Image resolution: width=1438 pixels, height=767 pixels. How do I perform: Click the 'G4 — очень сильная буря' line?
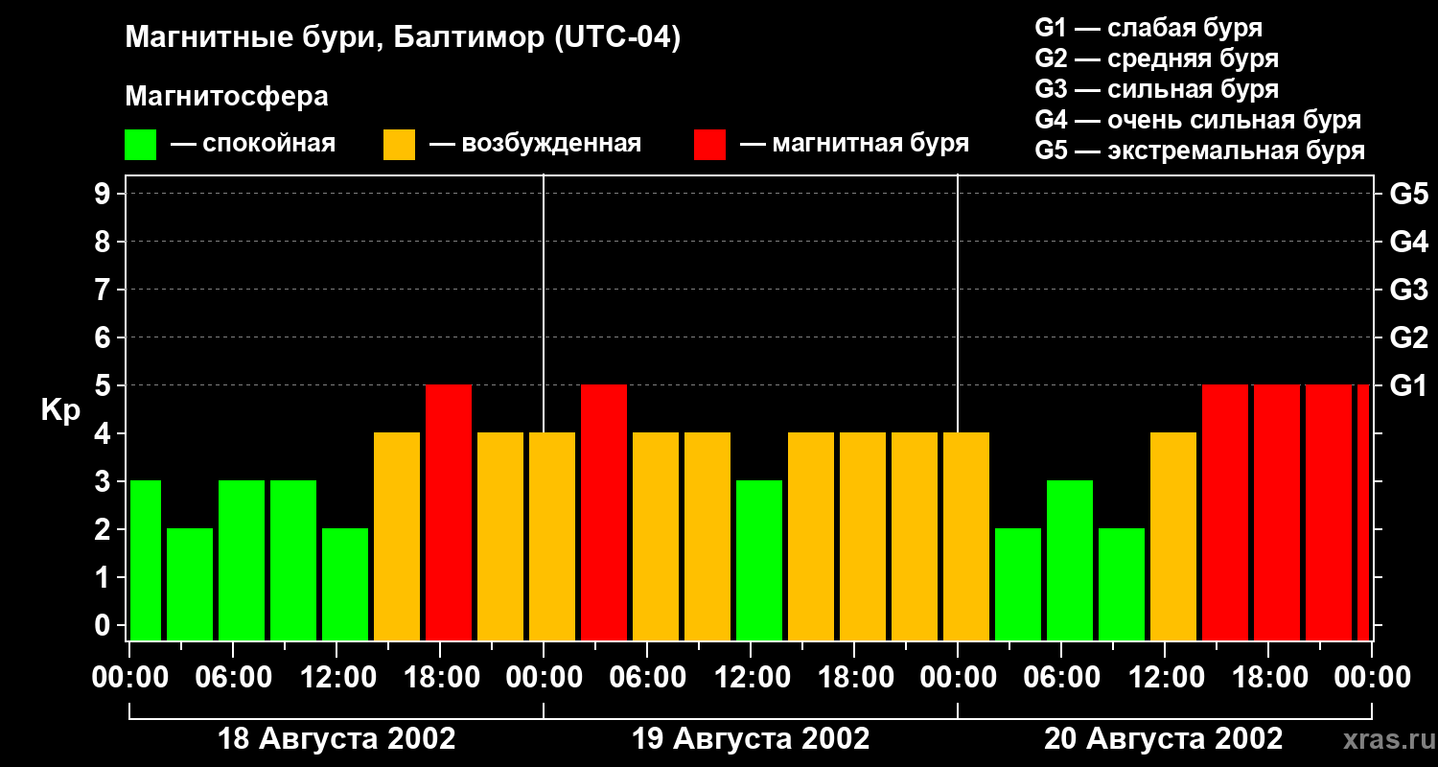tap(1198, 120)
